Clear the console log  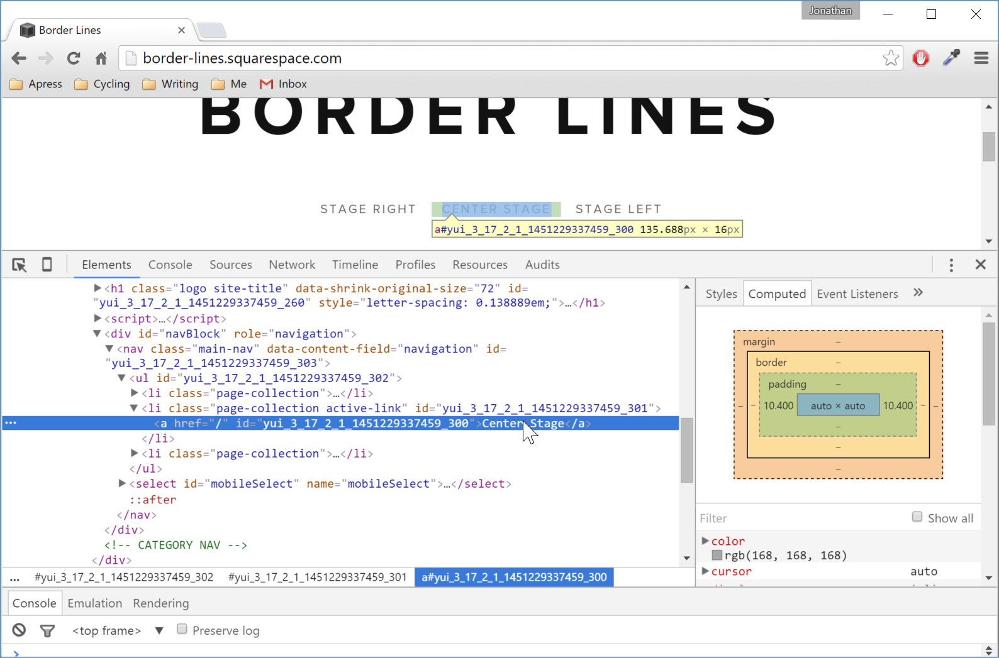tap(20, 630)
